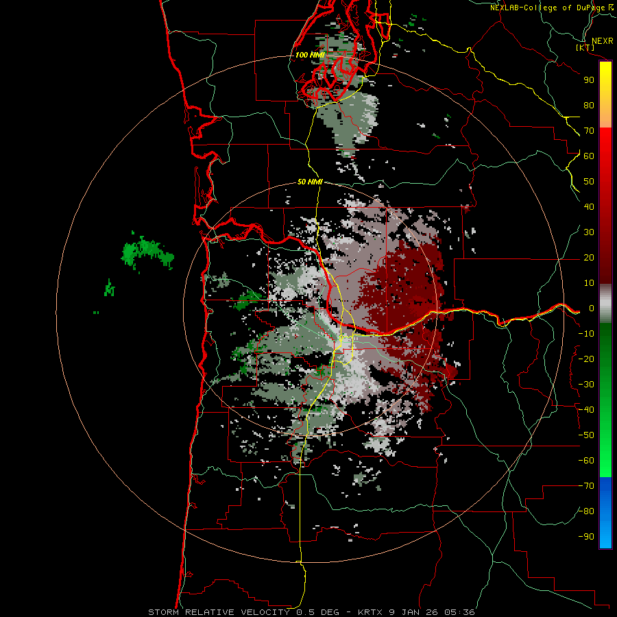The image size is (617, 617).
Task: Click the "-50" scale label
Action: pyautogui.click(x=586, y=435)
